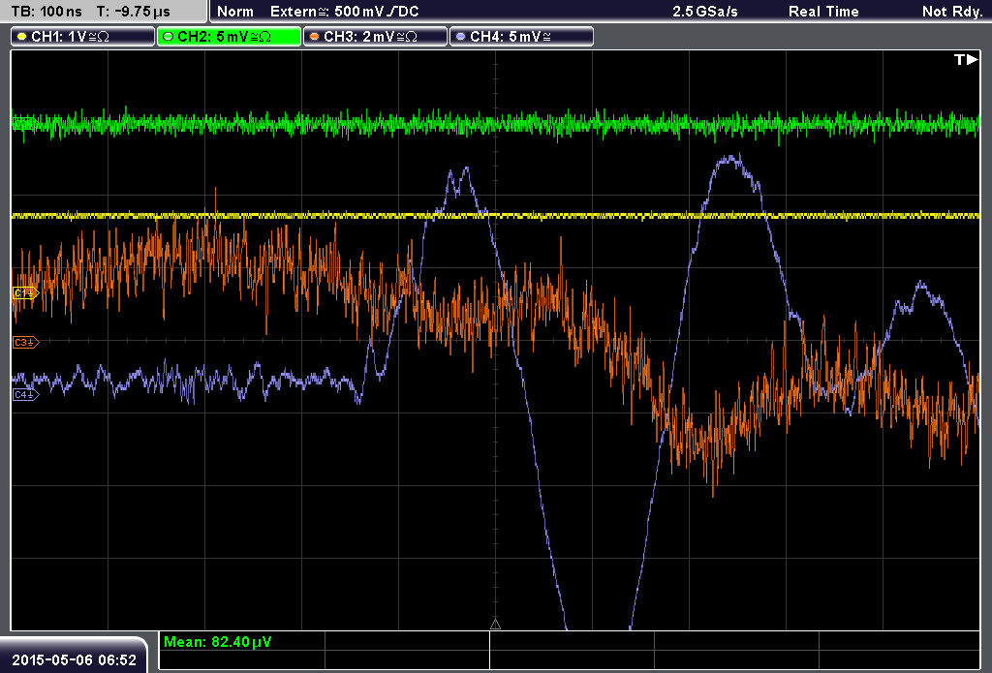Viewport: 992px width, 673px height.
Task: Click the trigger position T arrow indicator
Action: point(966,59)
